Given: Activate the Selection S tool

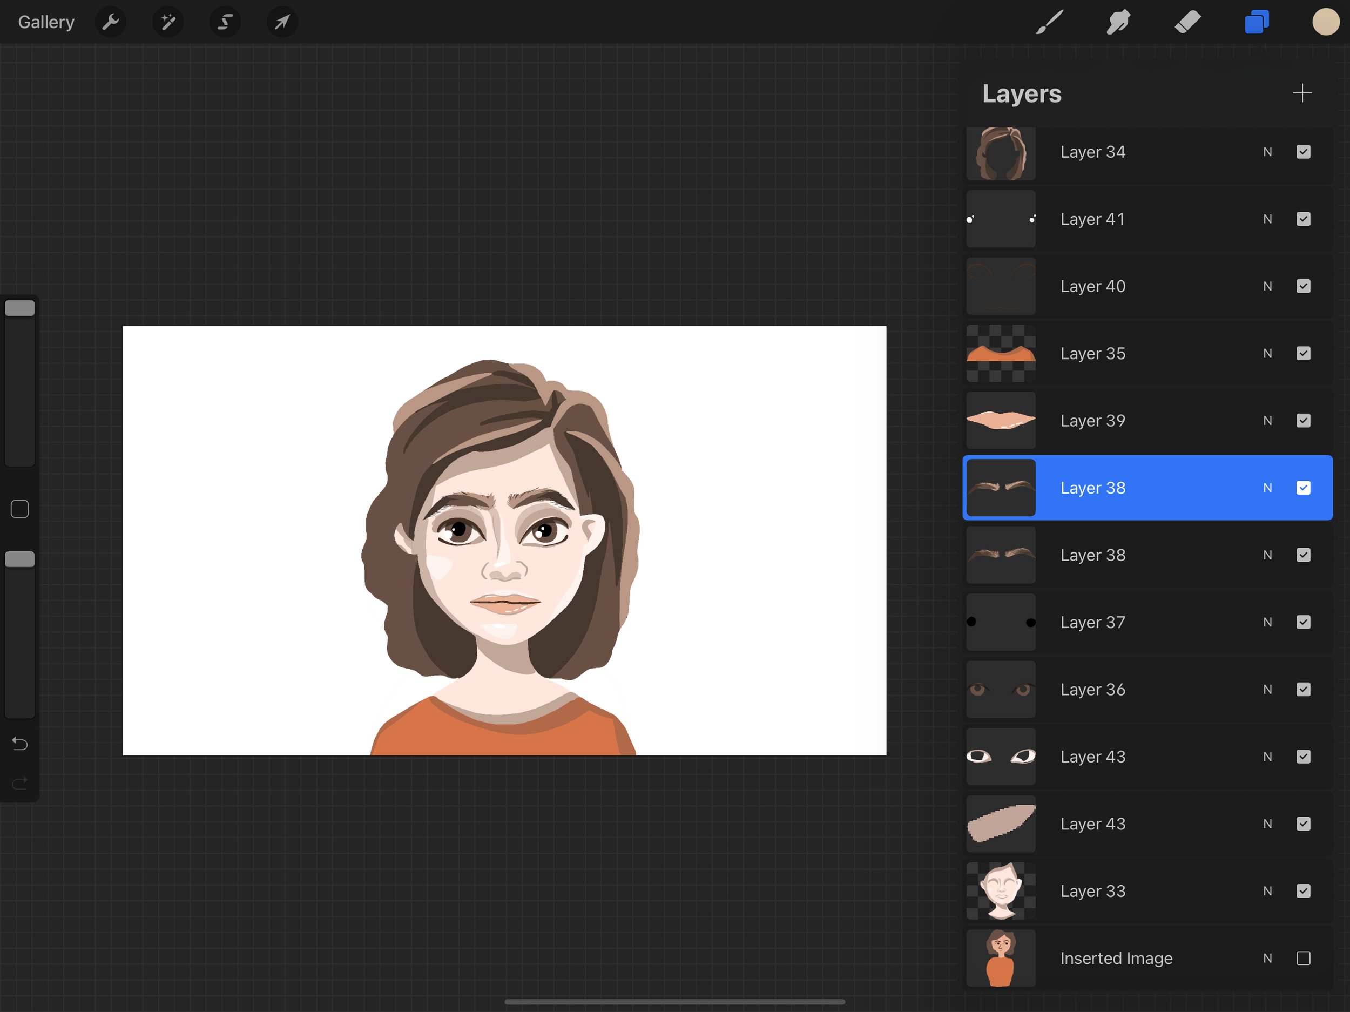Looking at the screenshot, I should 225,23.
